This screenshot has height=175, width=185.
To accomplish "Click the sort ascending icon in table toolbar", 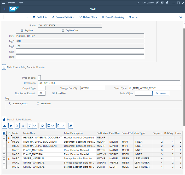I will (x=4, y=126).
